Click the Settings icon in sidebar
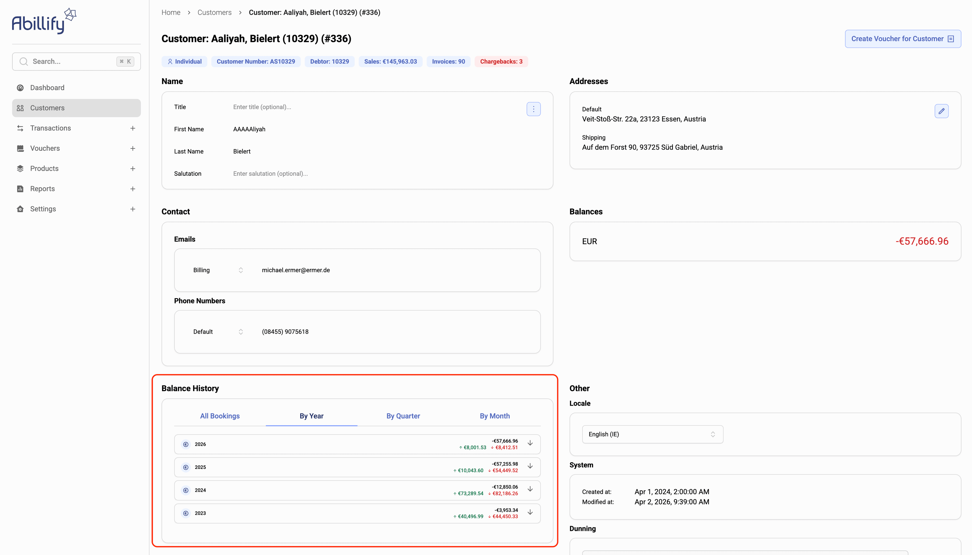This screenshot has width=972, height=555. [x=20, y=209]
